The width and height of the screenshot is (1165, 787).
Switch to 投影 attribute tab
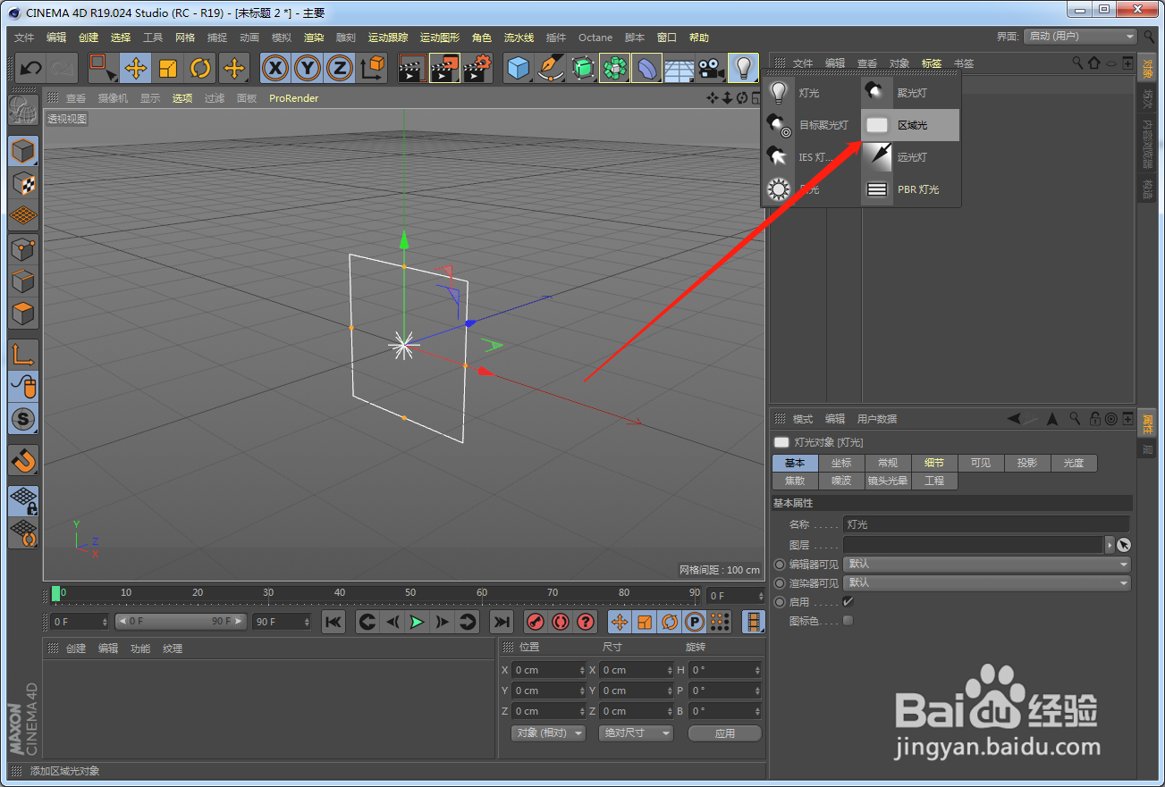[x=1027, y=463]
